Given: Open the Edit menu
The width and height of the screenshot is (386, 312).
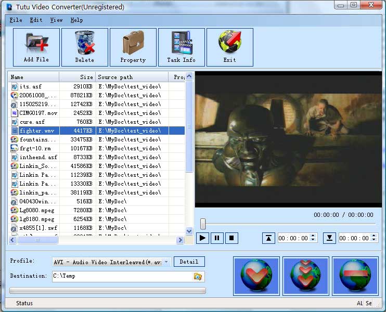Looking at the screenshot, I should click(36, 20).
